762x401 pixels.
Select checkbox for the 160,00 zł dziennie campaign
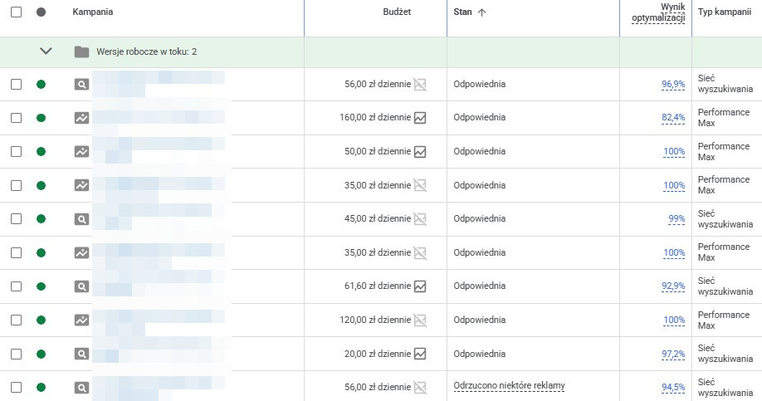click(16, 118)
